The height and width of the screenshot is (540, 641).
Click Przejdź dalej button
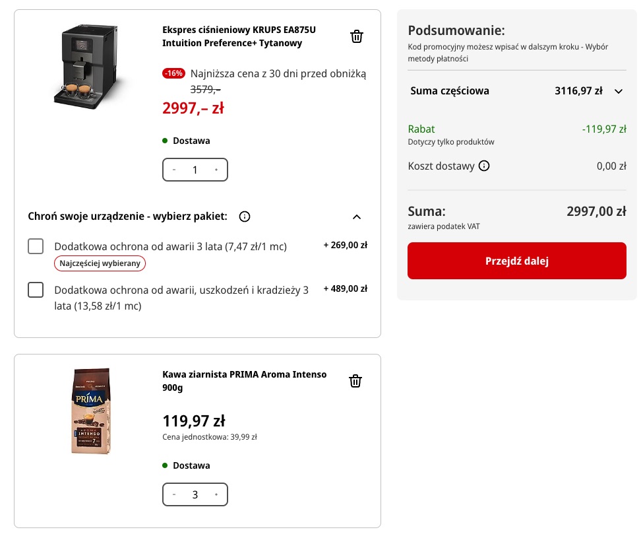pos(517,261)
